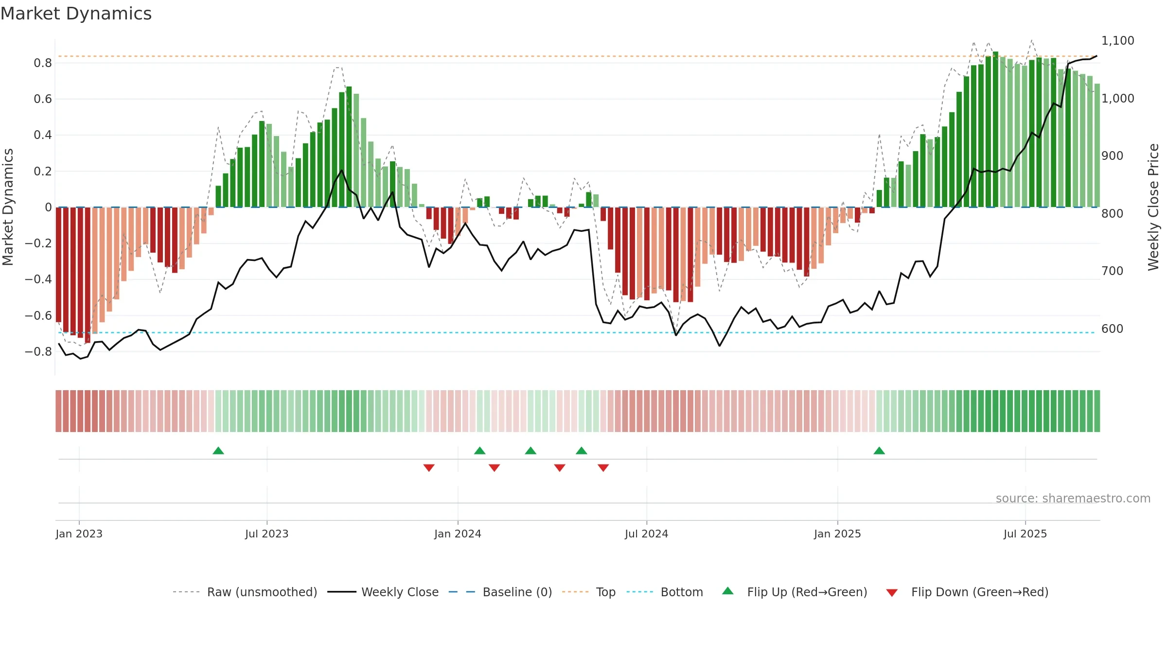Click the Jan 2025 x-axis label
Image resolution: width=1167 pixels, height=656 pixels.
[837, 534]
